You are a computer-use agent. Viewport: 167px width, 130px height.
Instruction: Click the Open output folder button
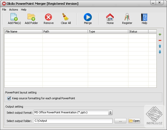(x=134, y=121)
